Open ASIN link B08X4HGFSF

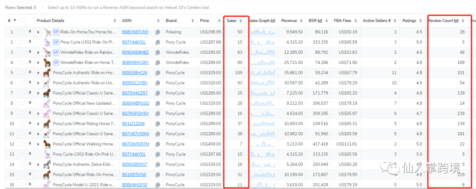click(x=135, y=185)
